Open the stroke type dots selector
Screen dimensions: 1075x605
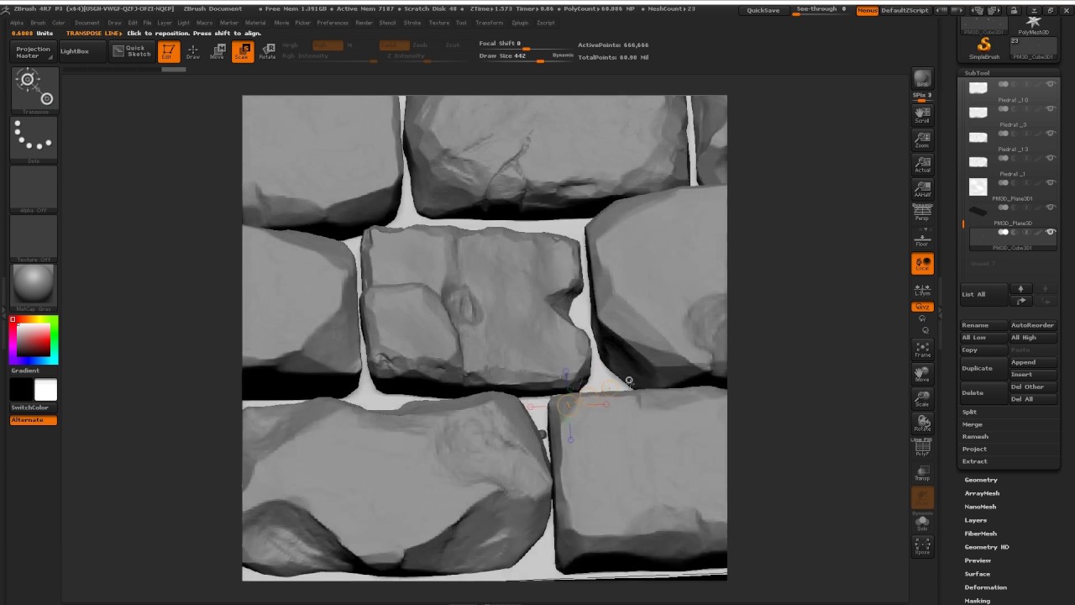pos(34,139)
